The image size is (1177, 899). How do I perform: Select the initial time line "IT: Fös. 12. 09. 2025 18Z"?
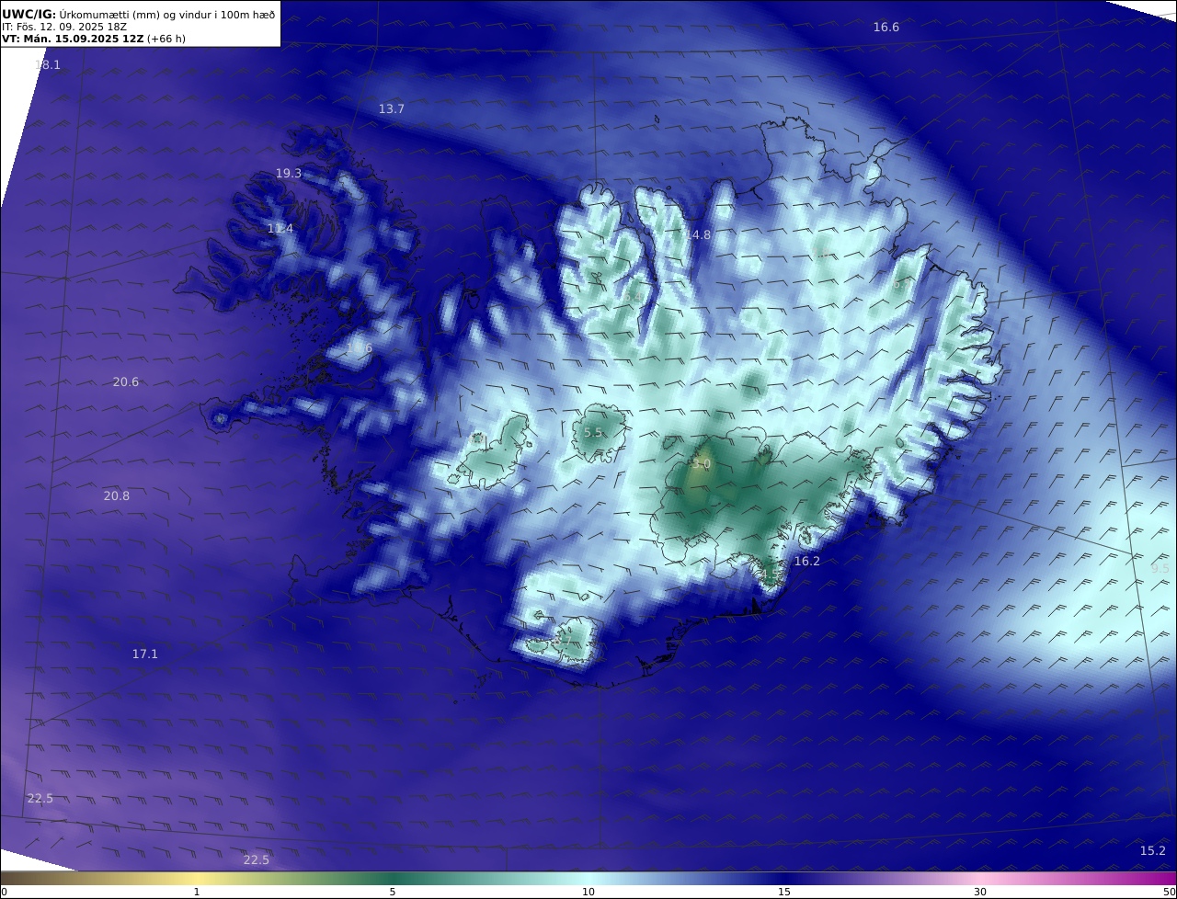(63, 27)
